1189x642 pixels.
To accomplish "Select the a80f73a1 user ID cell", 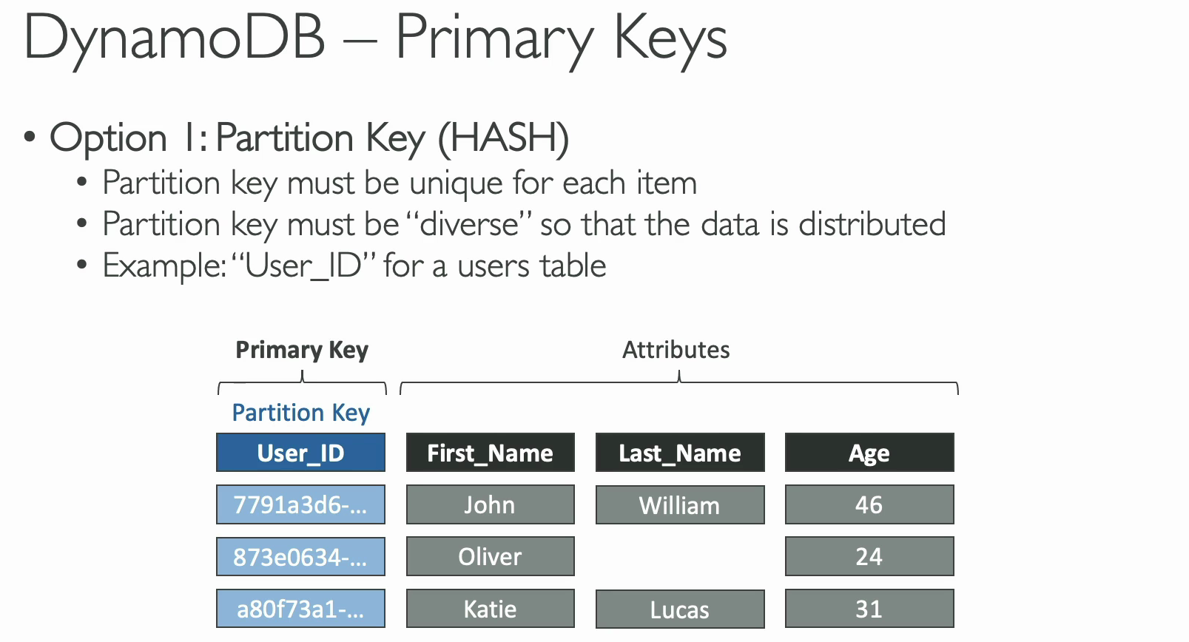I will pyautogui.click(x=300, y=609).
